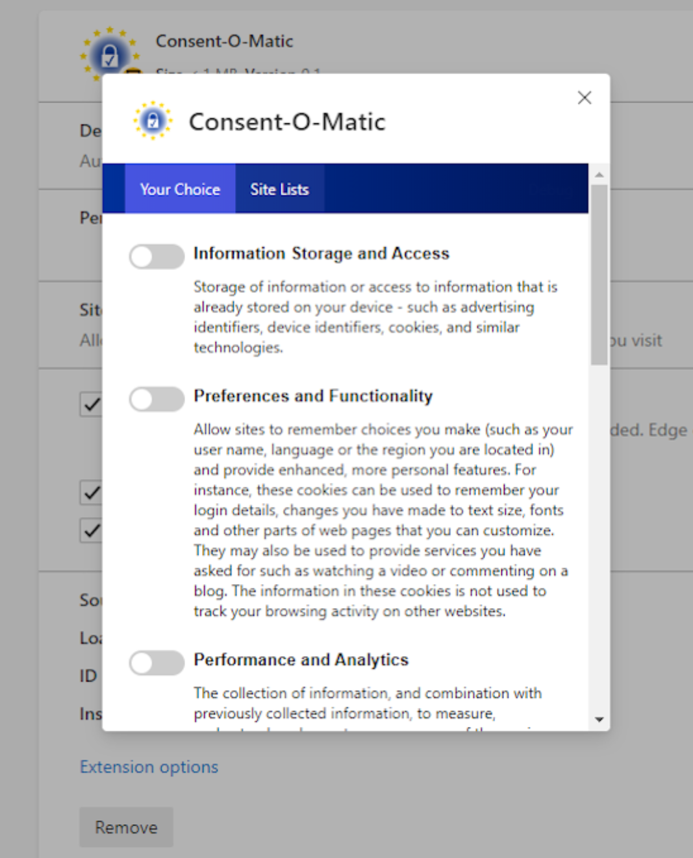The width and height of the screenshot is (693, 858).
Task: Click the Preferences and Functionality heading
Action: [x=313, y=396]
